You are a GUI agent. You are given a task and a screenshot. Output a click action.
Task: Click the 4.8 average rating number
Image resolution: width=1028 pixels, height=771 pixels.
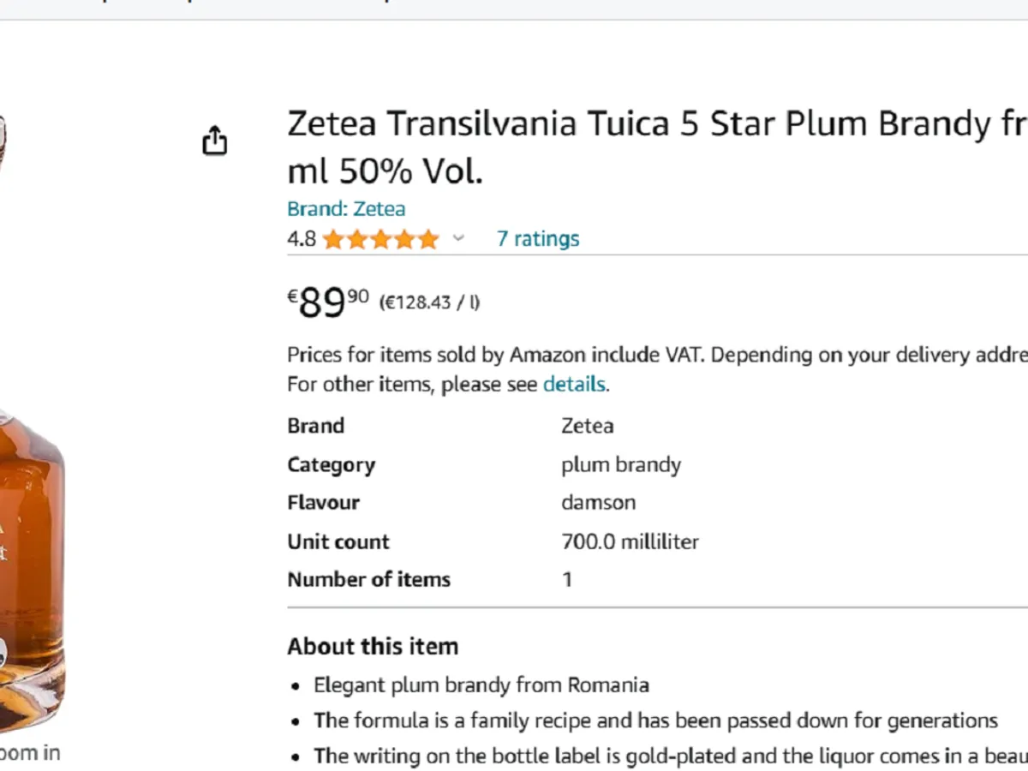pyautogui.click(x=302, y=239)
